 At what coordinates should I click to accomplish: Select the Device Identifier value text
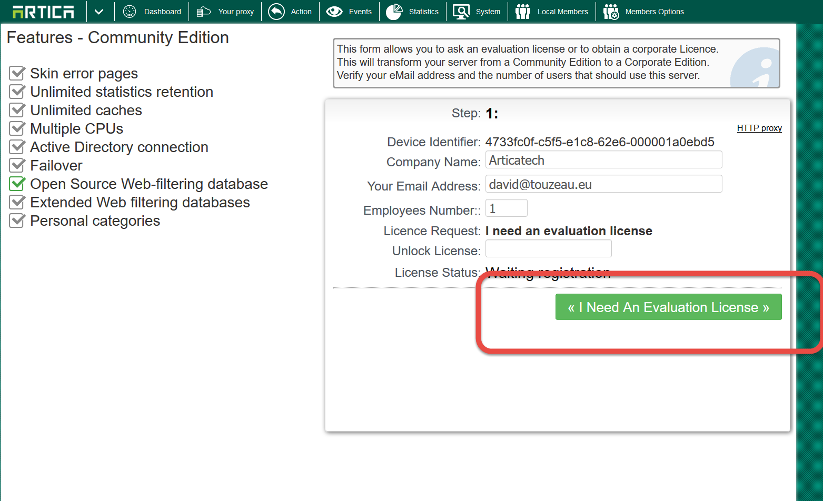pyautogui.click(x=600, y=142)
